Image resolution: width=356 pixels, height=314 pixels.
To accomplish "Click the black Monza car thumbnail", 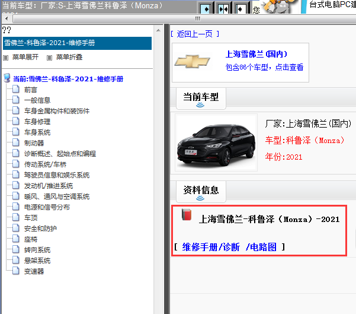I will point(216,142).
